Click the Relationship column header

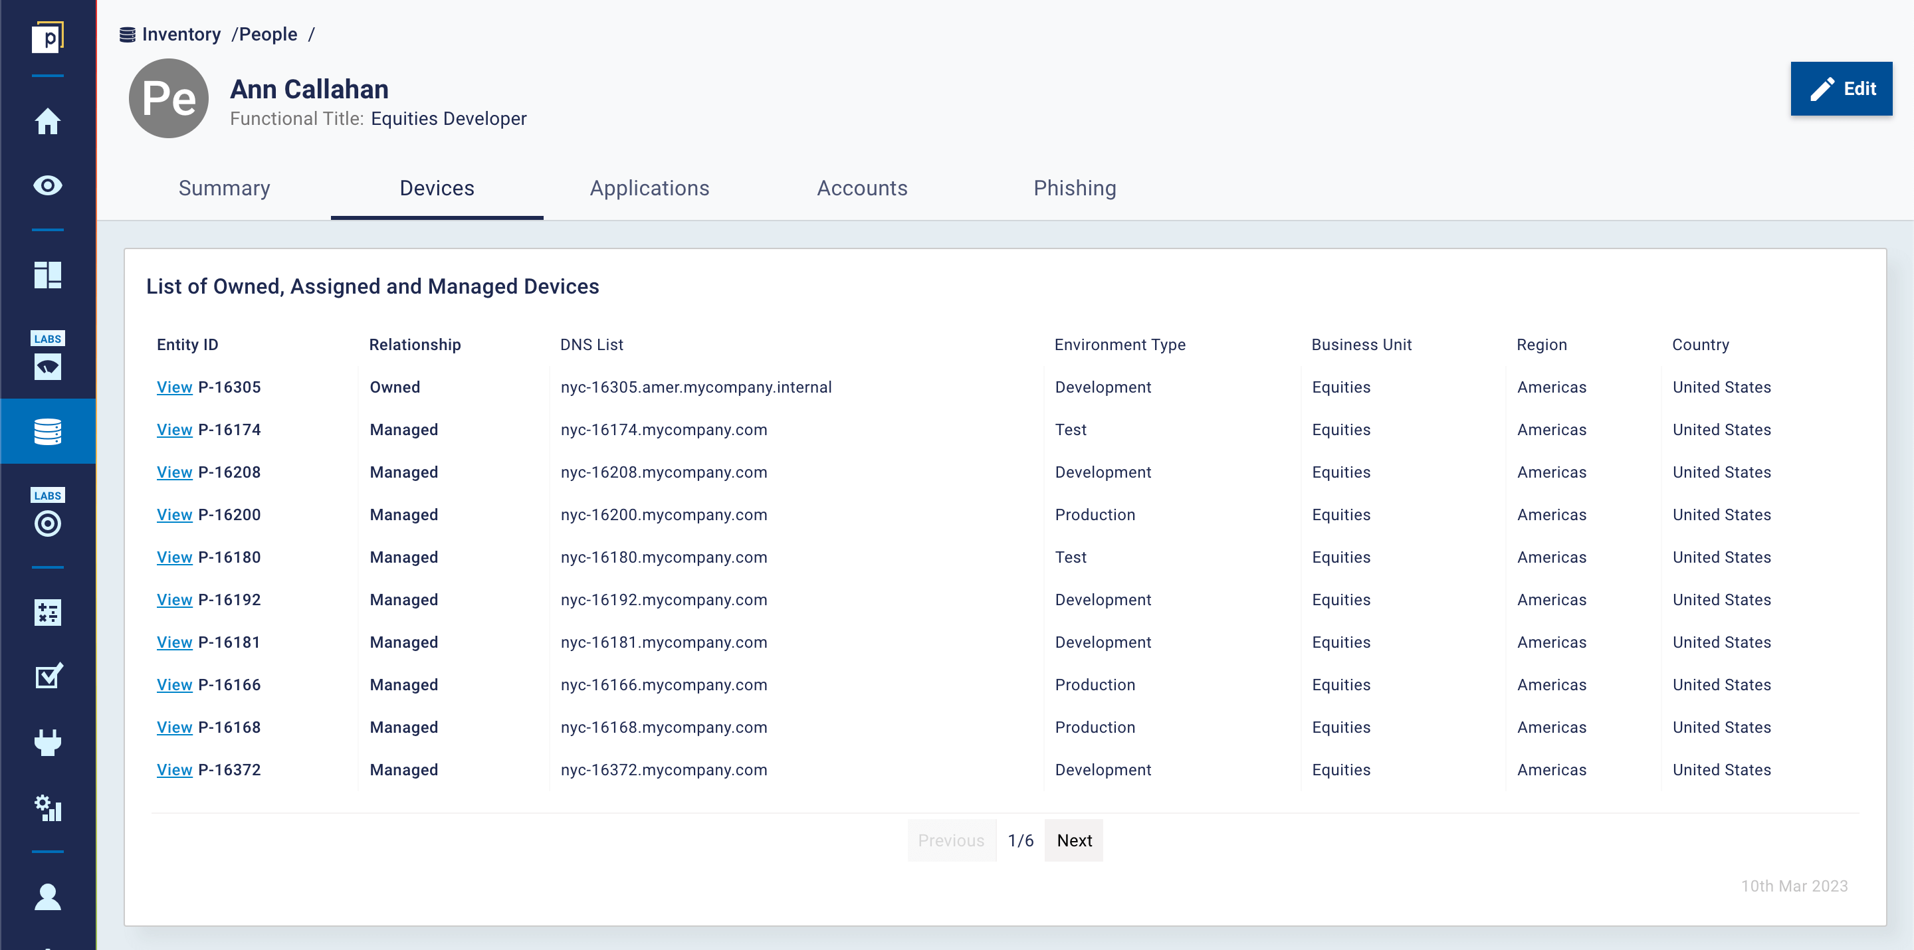point(415,345)
